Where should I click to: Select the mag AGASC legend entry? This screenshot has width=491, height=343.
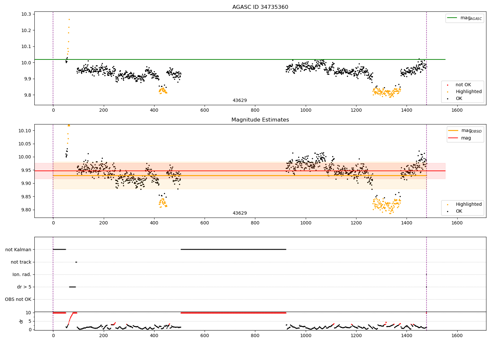click(x=465, y=18)
